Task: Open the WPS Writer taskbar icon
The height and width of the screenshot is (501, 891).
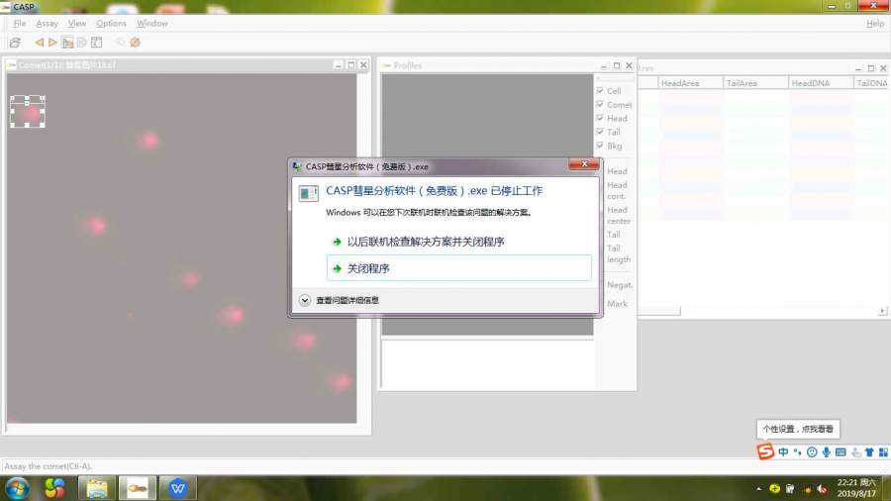Action: (x=178, y=488)
